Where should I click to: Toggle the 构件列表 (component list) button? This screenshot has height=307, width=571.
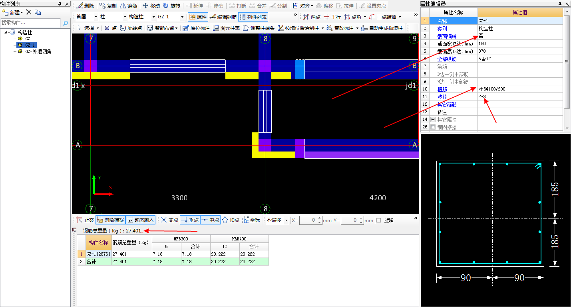[x=253, y=17]
